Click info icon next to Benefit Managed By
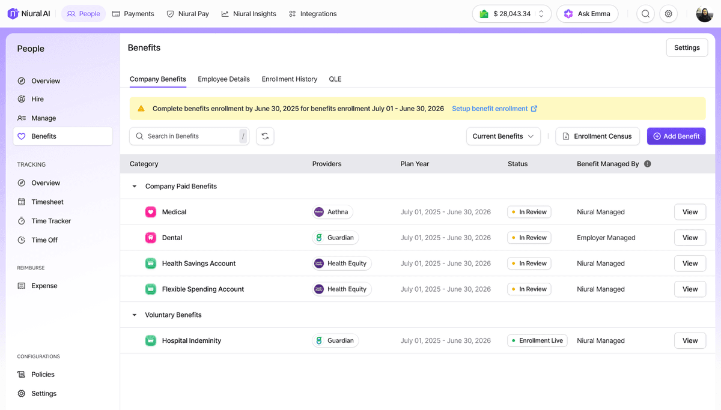The image size is (721, 410). tap(648, 164)
